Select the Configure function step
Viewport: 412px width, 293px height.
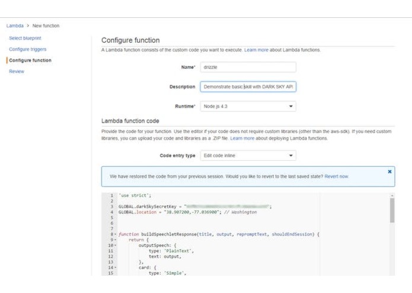[30, 60]
